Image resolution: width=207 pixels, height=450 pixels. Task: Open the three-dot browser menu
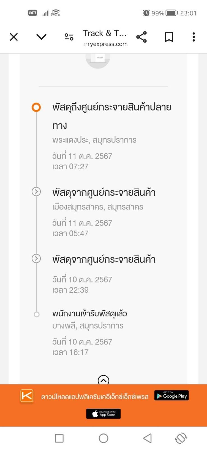coord(194,37)
